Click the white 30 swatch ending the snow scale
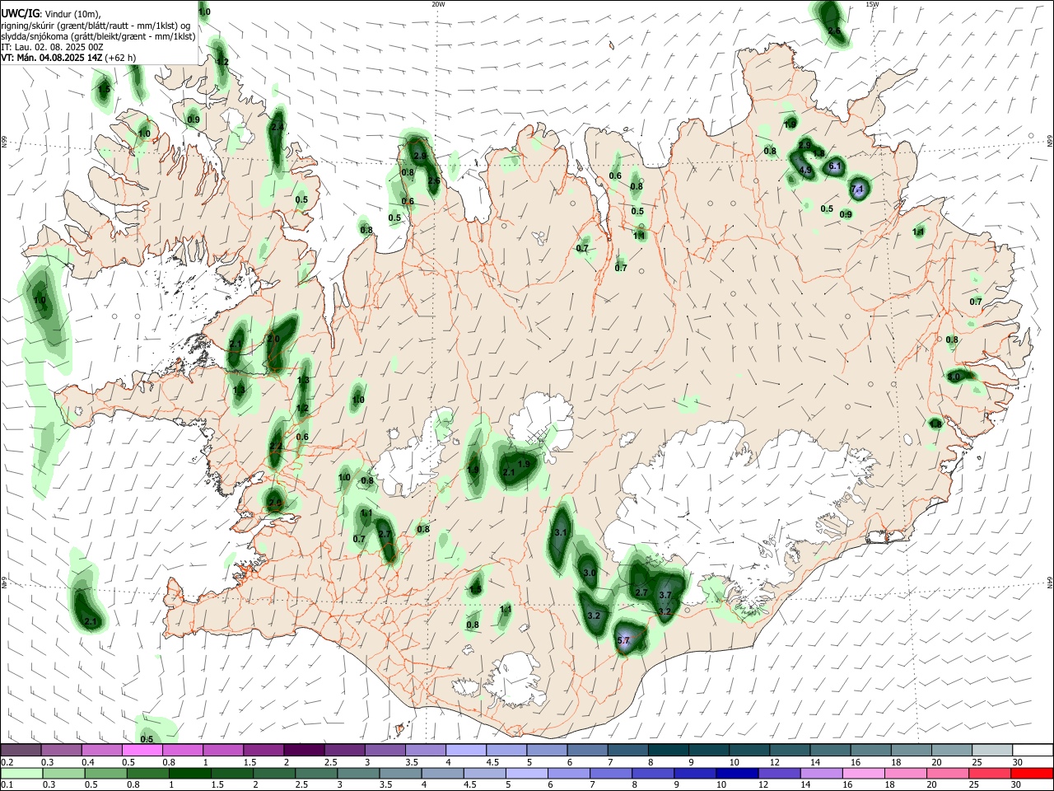 click(x=1033, y=750)
